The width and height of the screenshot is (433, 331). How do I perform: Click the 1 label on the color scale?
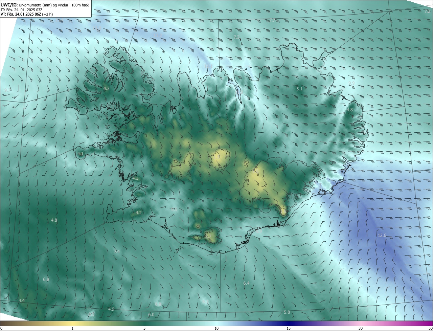tap(72, 328)
